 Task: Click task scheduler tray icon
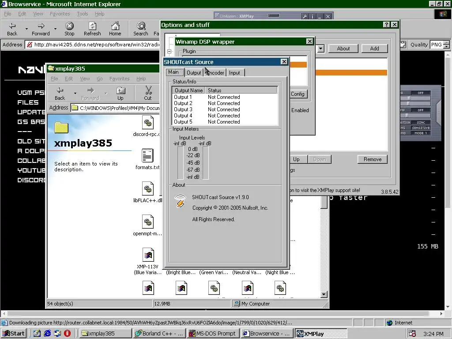412,334
